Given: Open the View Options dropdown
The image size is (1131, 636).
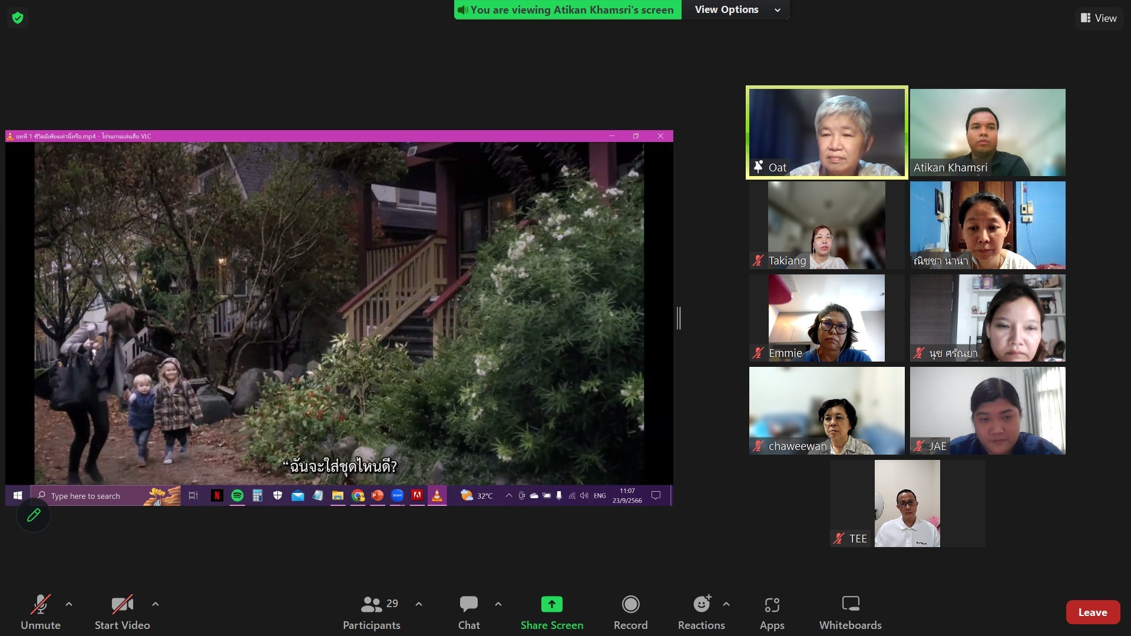Looking at the screenshot, I should pos(736,10).
